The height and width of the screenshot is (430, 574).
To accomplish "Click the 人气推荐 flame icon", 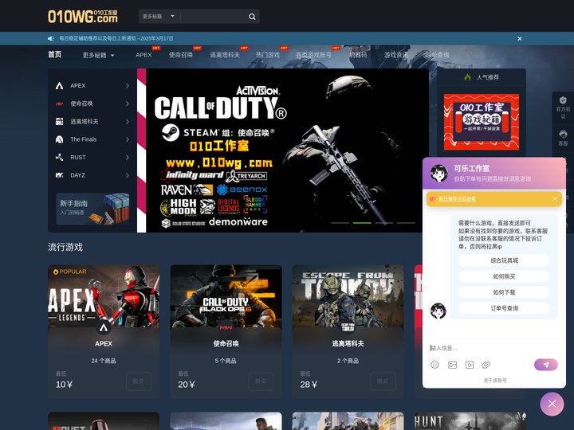I will coord(467,77).
